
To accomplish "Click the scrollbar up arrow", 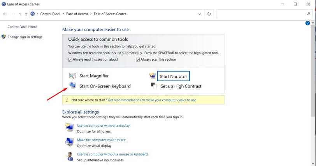I will (x=313, y=23).
